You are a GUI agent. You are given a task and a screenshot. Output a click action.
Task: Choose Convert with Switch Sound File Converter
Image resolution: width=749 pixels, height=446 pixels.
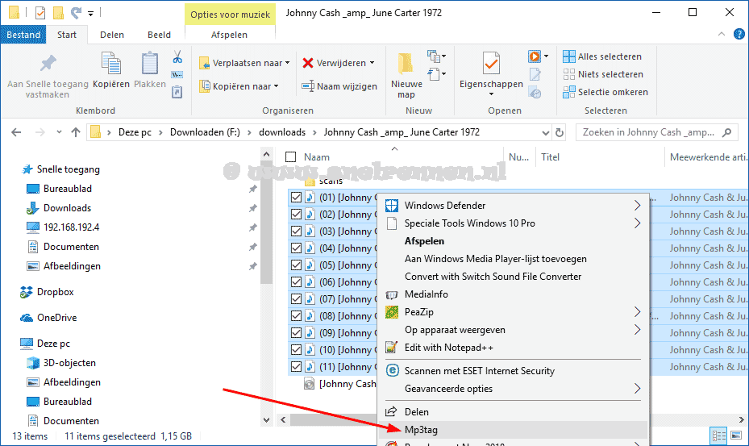point(513,277)
